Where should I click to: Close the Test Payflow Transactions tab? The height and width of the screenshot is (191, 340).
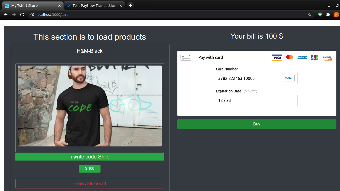pos(121,6)
